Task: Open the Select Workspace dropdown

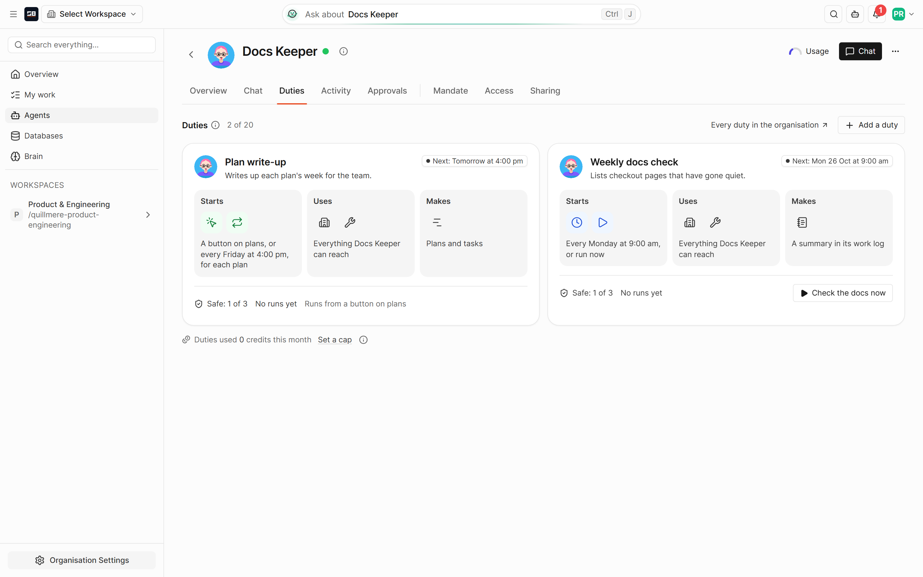Action: point(92,14)
